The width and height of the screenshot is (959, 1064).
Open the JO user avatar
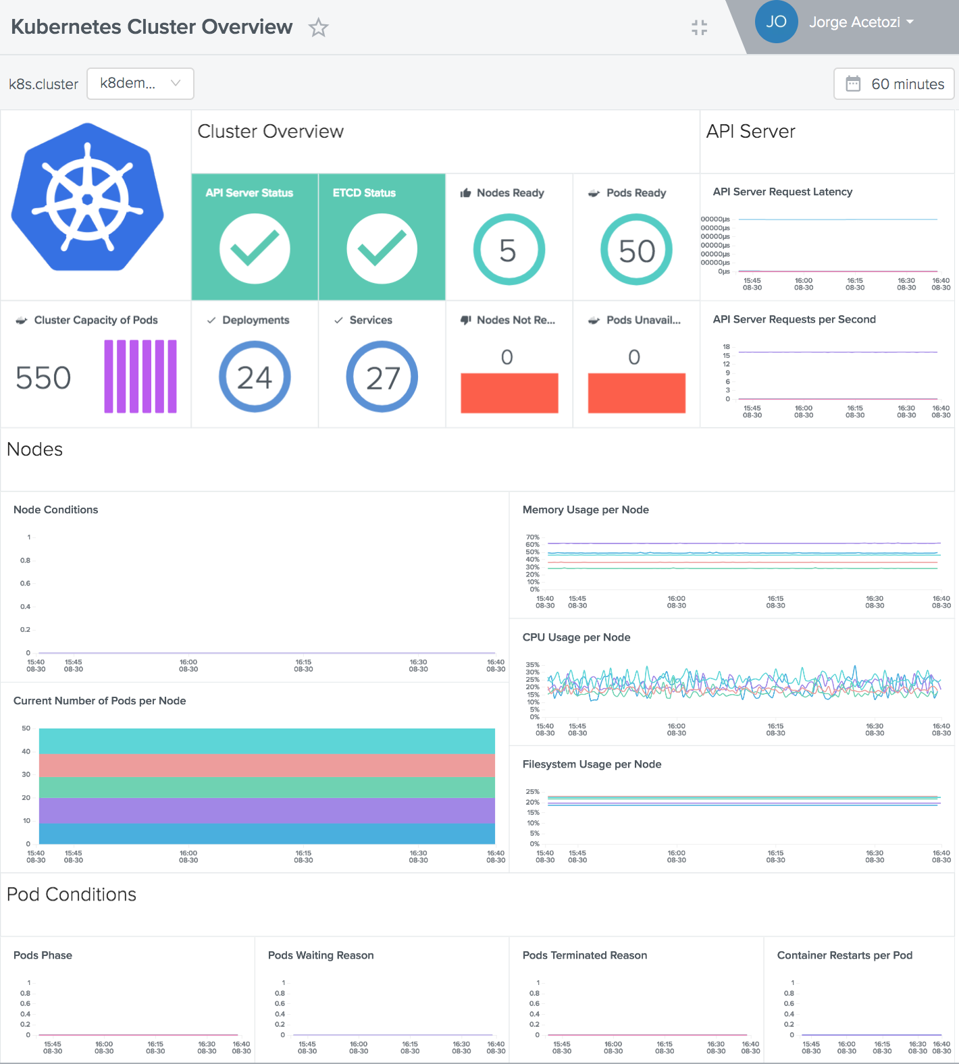776,22
